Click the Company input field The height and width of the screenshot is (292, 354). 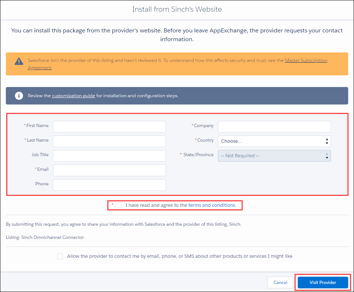[x=274, y=126]
